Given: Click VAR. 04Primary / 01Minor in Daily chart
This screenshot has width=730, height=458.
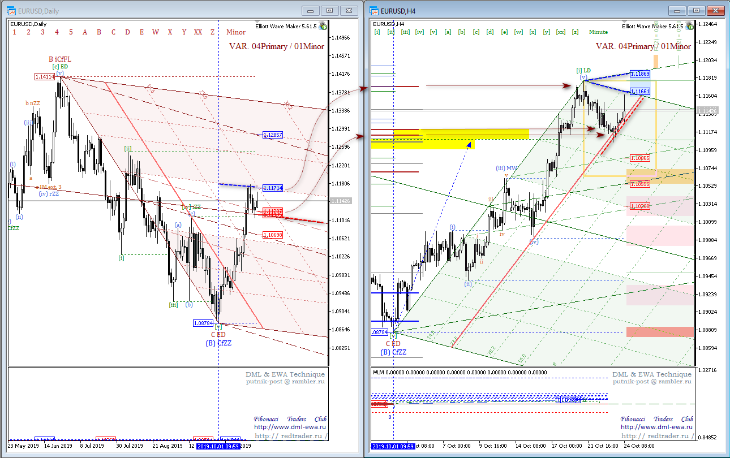Looking at the screenshot, I should tap(276, 47).
